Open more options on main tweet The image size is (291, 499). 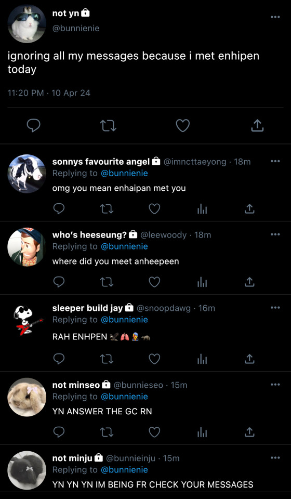(x=275, y=17)
